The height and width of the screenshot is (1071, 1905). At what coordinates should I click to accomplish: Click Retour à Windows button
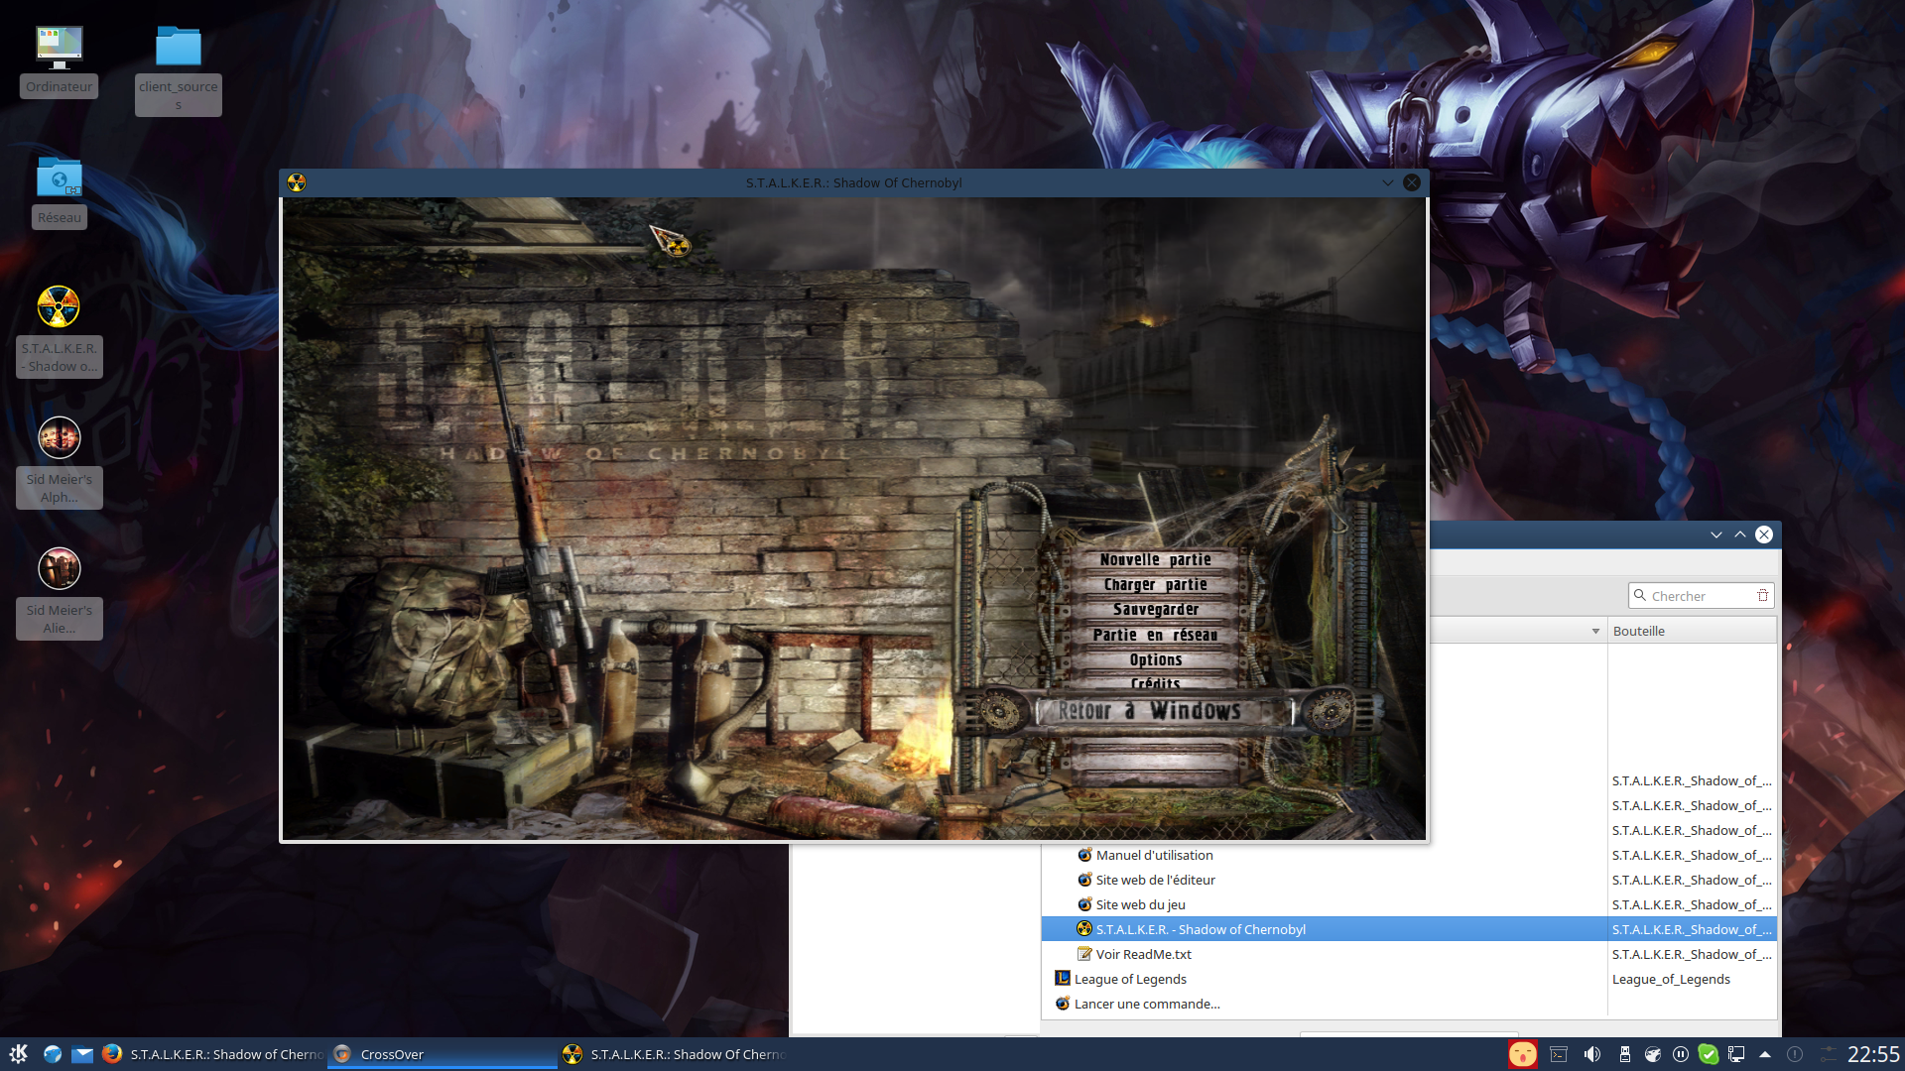(x=1149, y=711)
